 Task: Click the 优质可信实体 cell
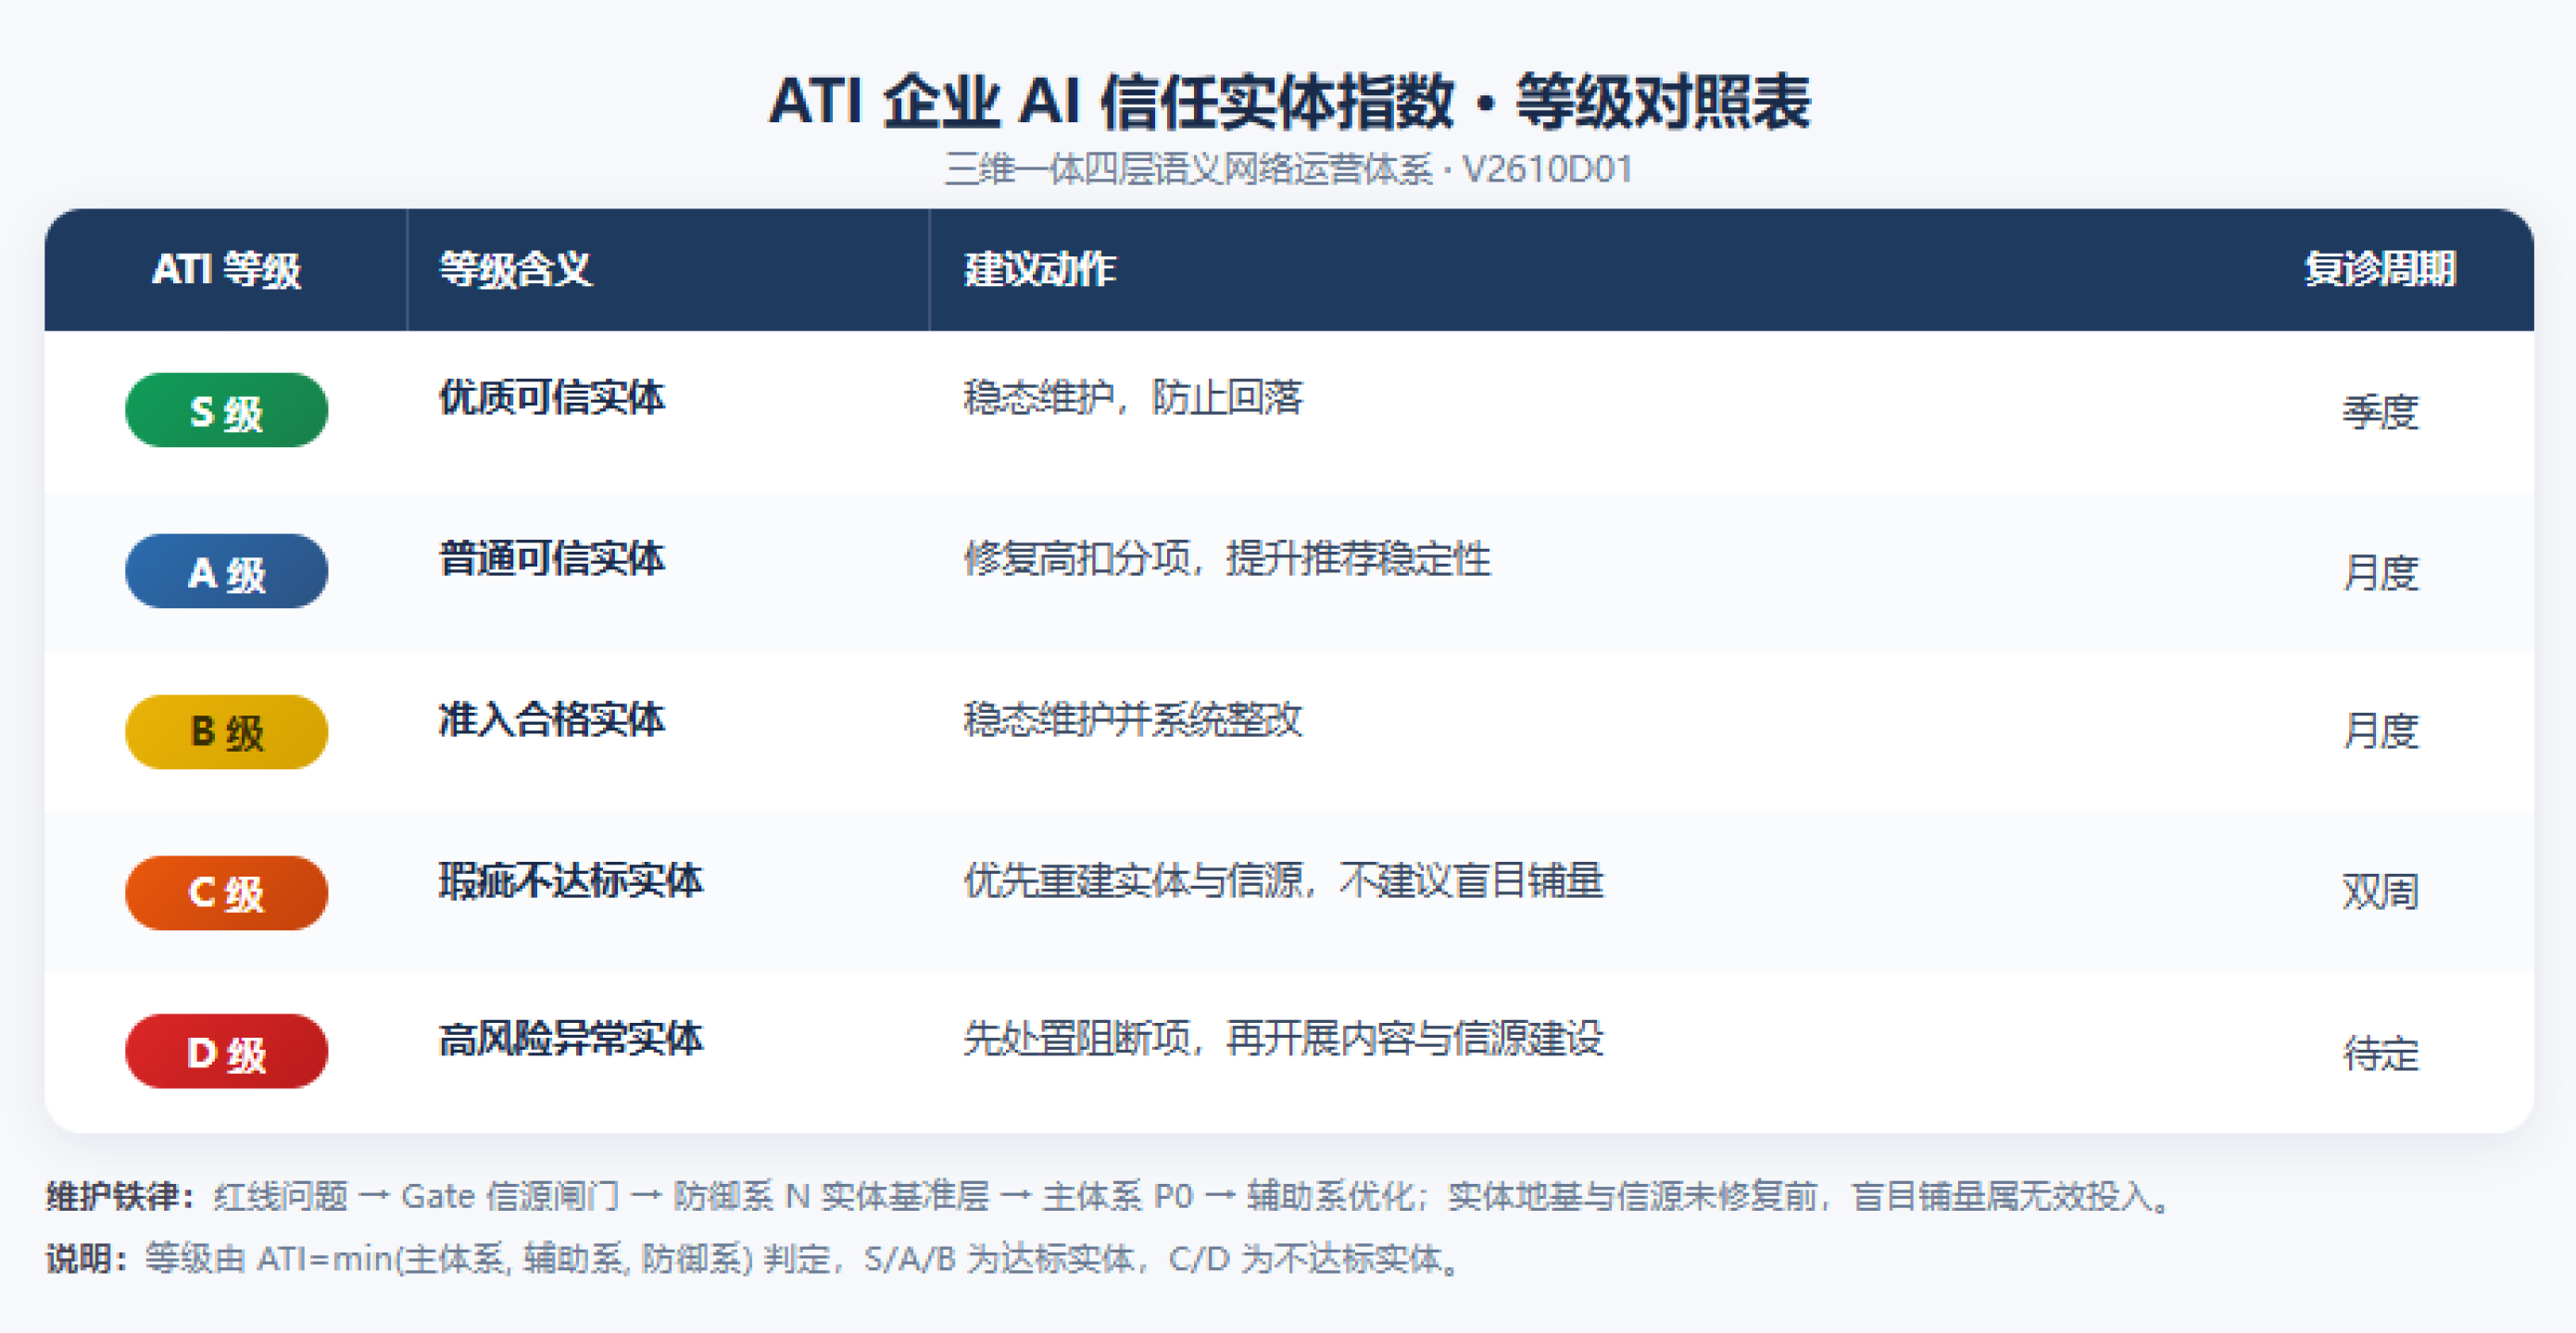click(551, 398)
